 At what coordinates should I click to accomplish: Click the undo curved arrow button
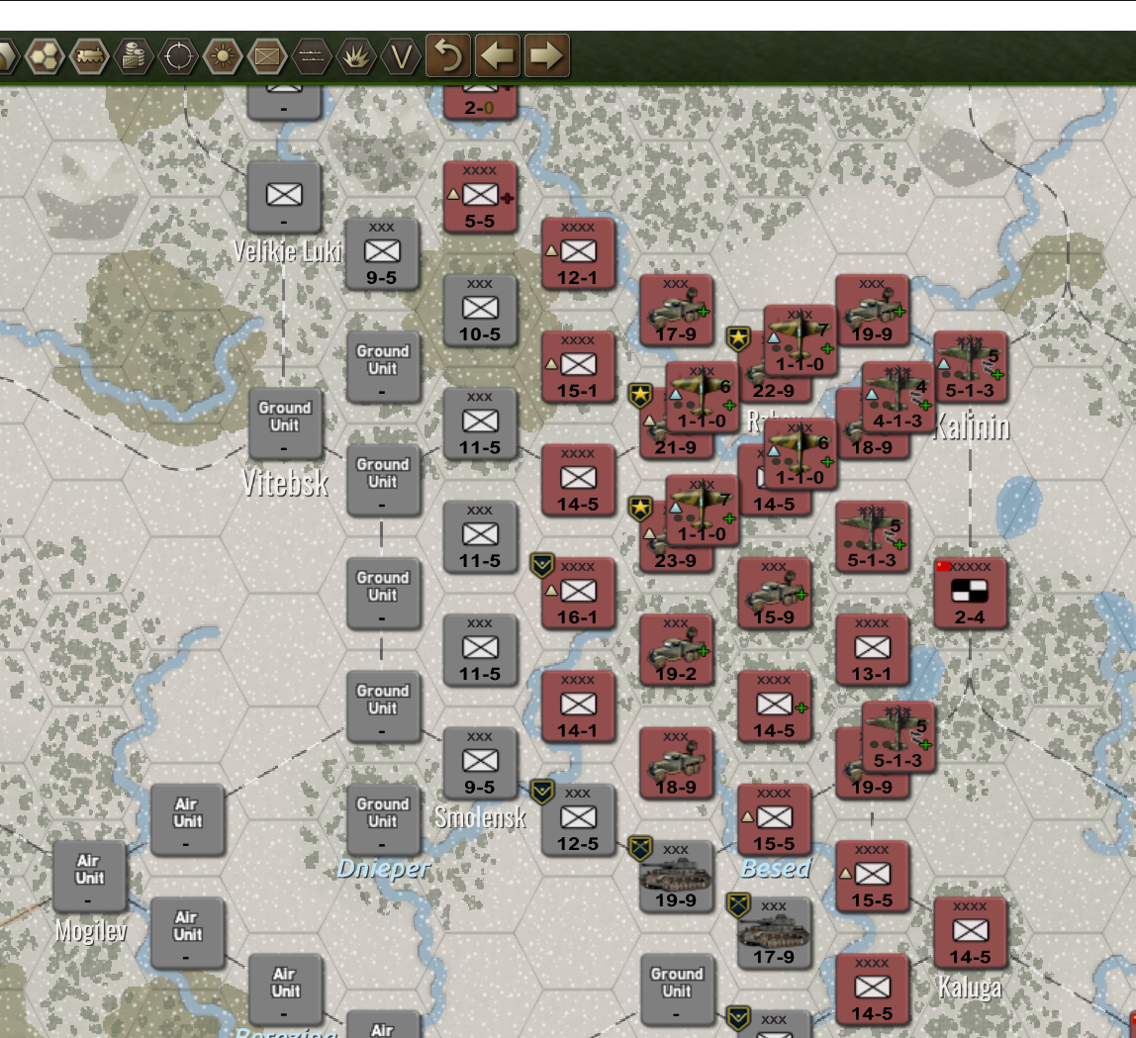(448, 55)
